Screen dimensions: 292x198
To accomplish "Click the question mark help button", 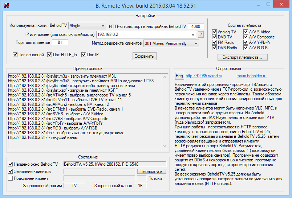I will [201, 34].
